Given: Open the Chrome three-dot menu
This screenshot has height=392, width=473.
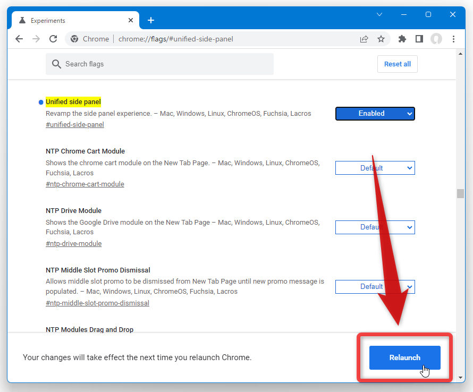Looking at the screenshot, I should pos(453,39).
